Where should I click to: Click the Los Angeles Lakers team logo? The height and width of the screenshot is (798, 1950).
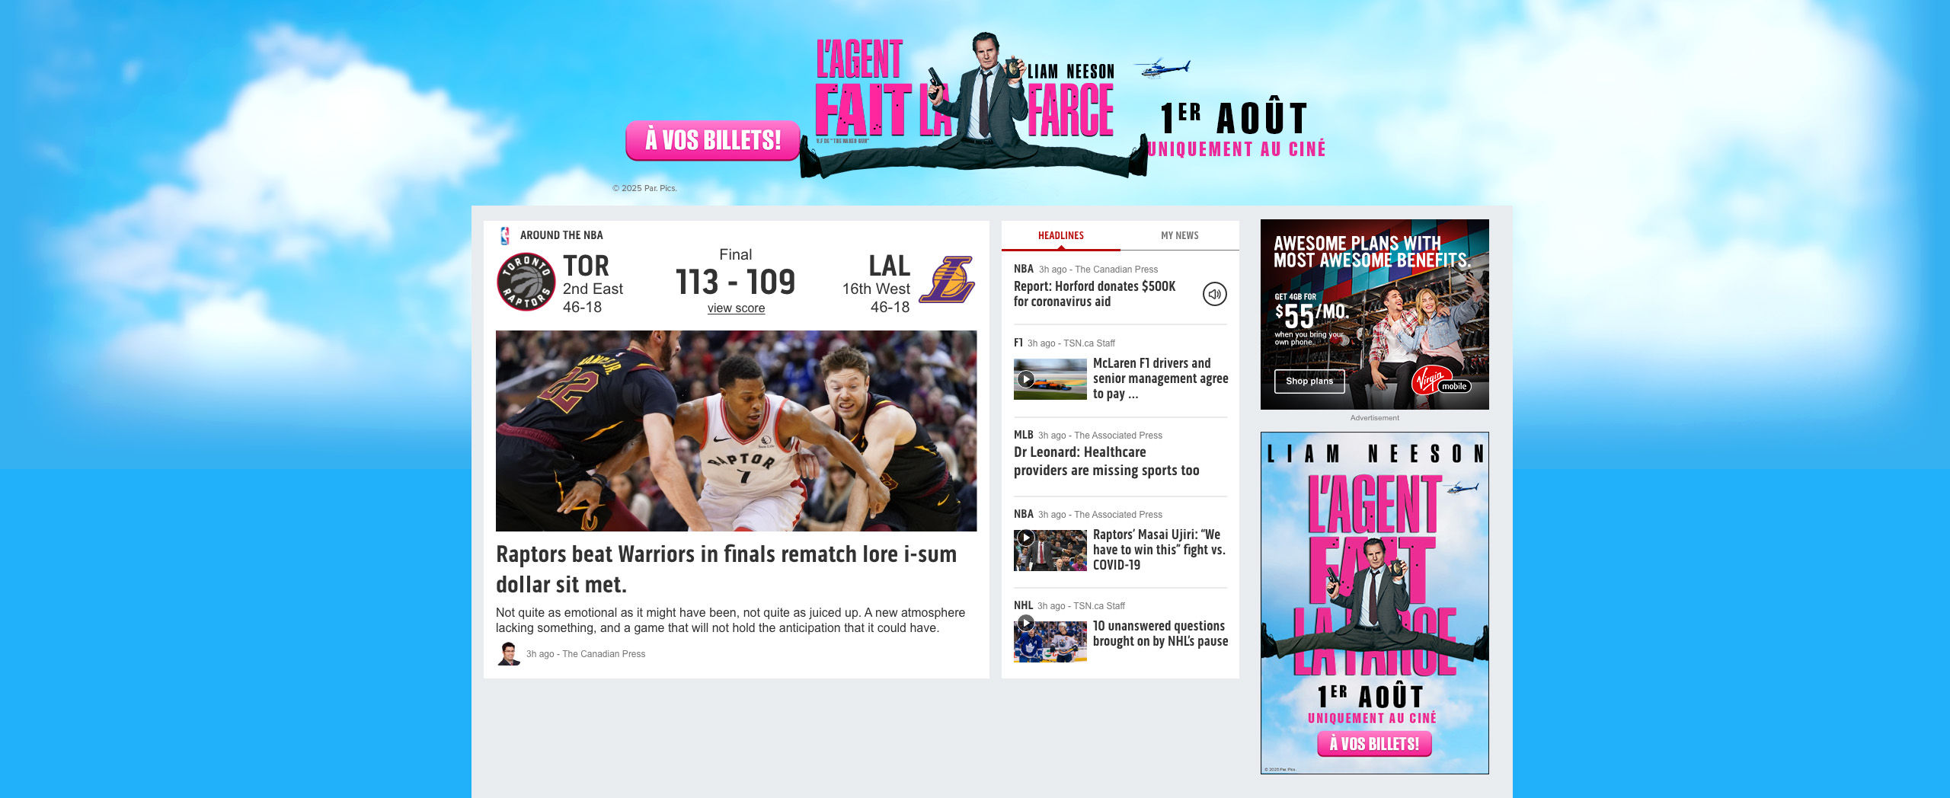click(x=946, y=280)
